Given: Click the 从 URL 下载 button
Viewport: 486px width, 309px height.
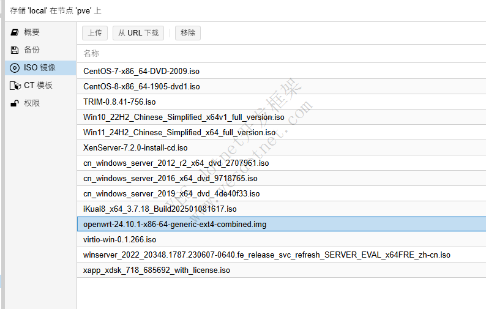Looking at the screenshot, I should coord(138,33).
